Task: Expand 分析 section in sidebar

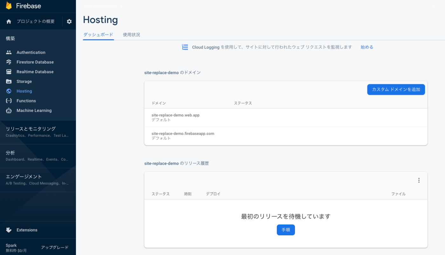Action: 38,156
